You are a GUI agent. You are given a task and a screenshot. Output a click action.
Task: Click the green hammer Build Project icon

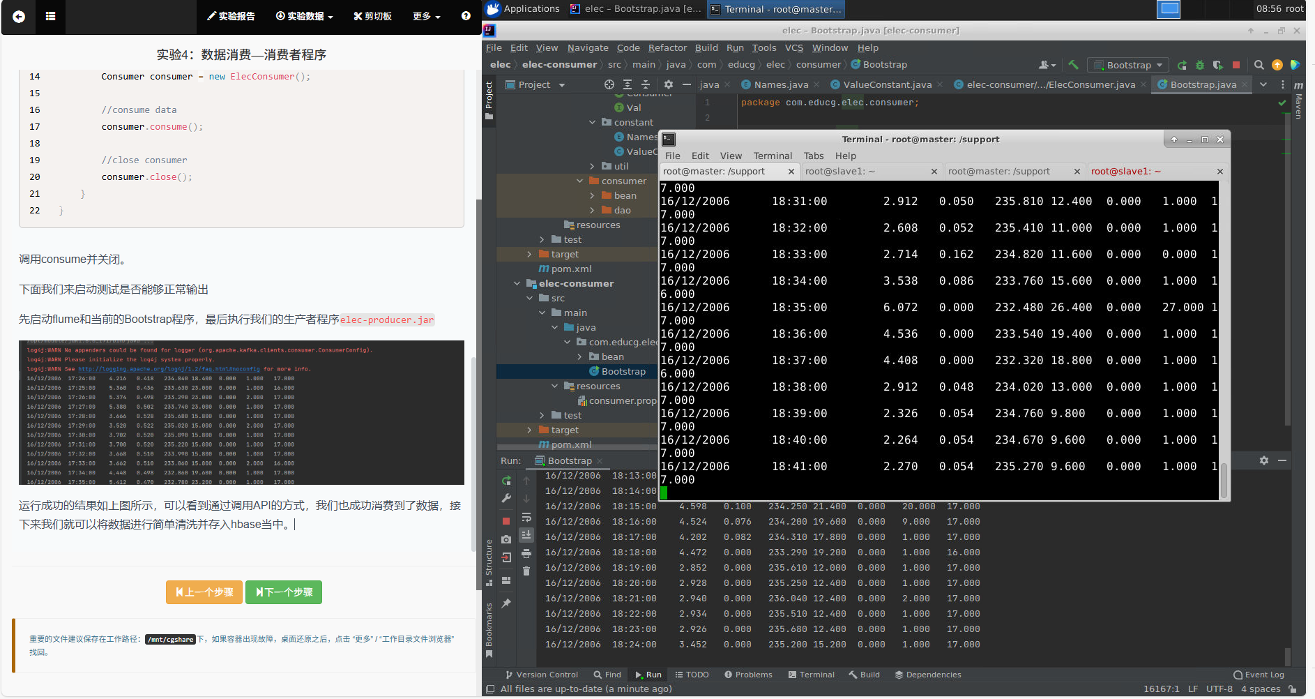(x=1073, y=65)
